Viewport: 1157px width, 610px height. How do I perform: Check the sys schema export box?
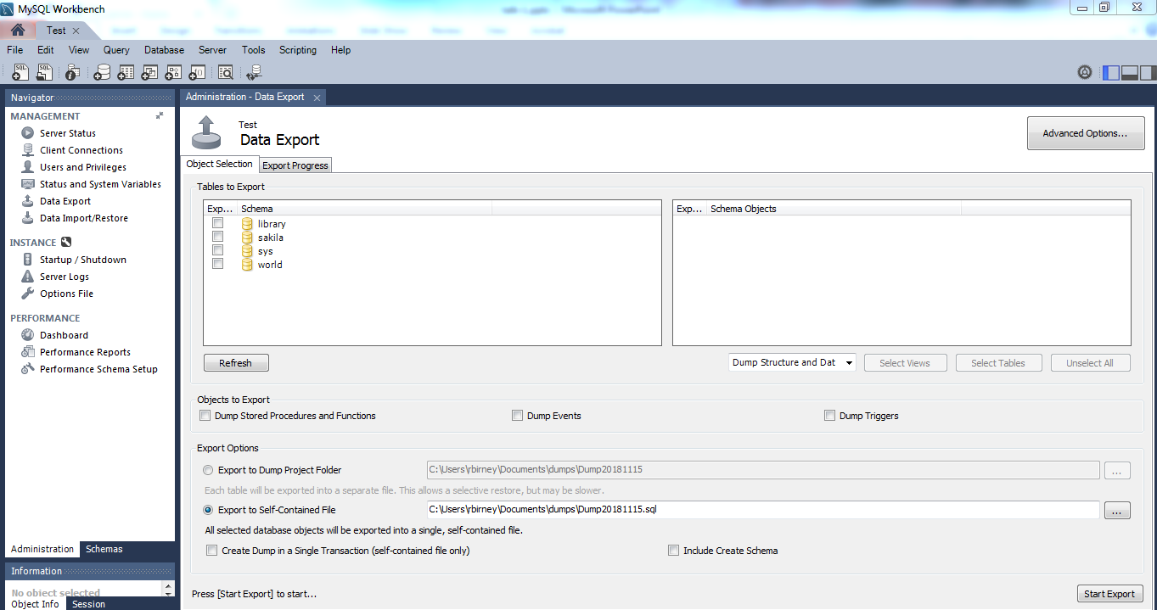pos(217,250)
